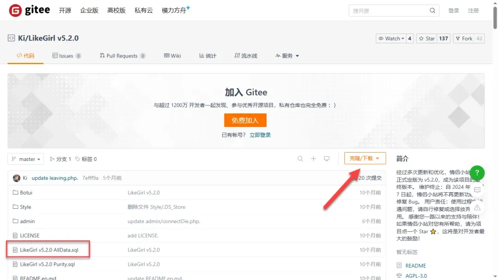The width and height of the screenshot is (498, 280).
Task: Click the 分支 1 link
Action: click(x=60, y=159)
